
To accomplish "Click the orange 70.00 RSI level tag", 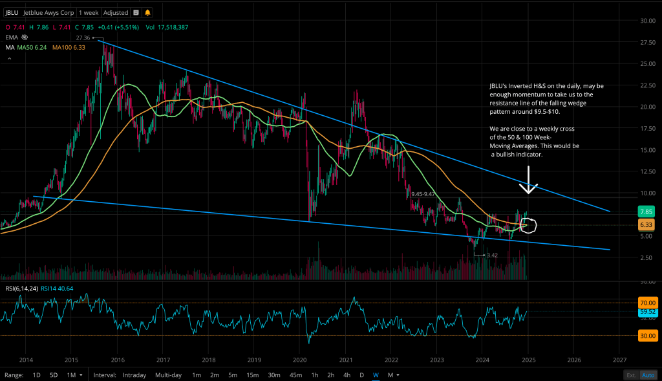I will [x=648, y=303].
